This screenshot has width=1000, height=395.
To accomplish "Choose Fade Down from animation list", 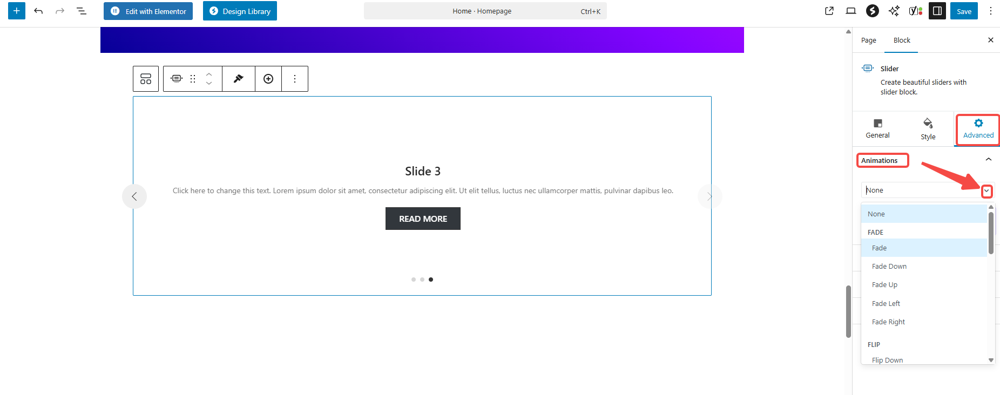I will 889,267.
